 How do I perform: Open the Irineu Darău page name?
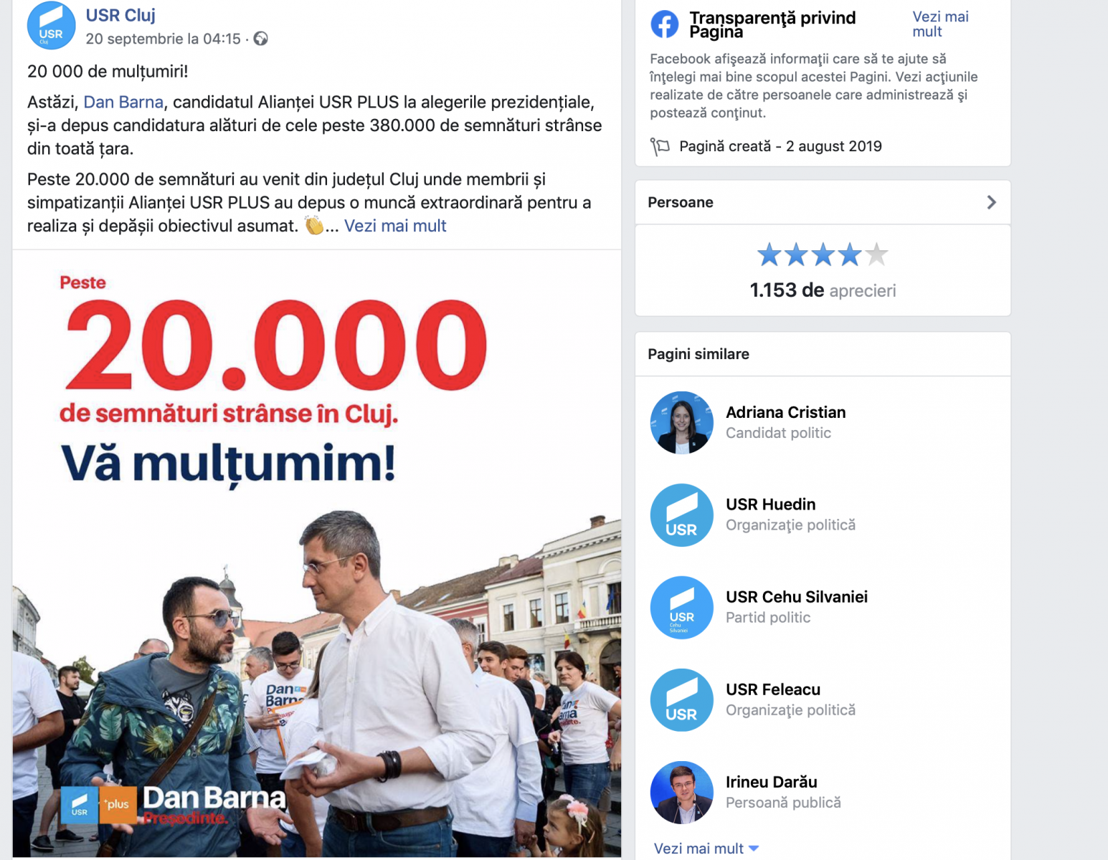pos(772,782)
